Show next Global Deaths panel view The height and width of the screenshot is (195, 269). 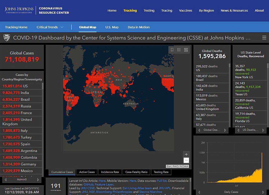(225, 130)
